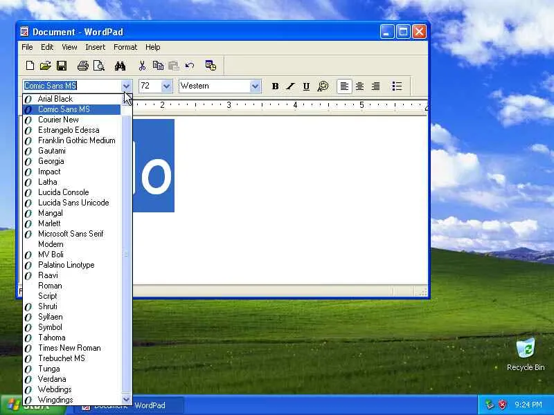
Task: Open the View menu
Action: coord(69,47)
